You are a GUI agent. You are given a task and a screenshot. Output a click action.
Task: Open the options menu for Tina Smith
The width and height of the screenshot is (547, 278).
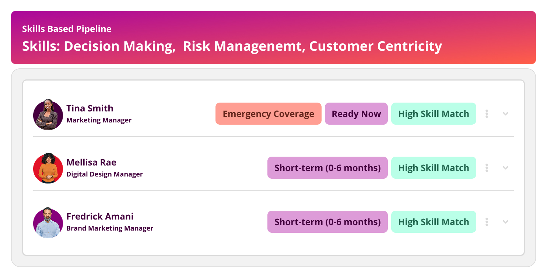pos(487,114)
